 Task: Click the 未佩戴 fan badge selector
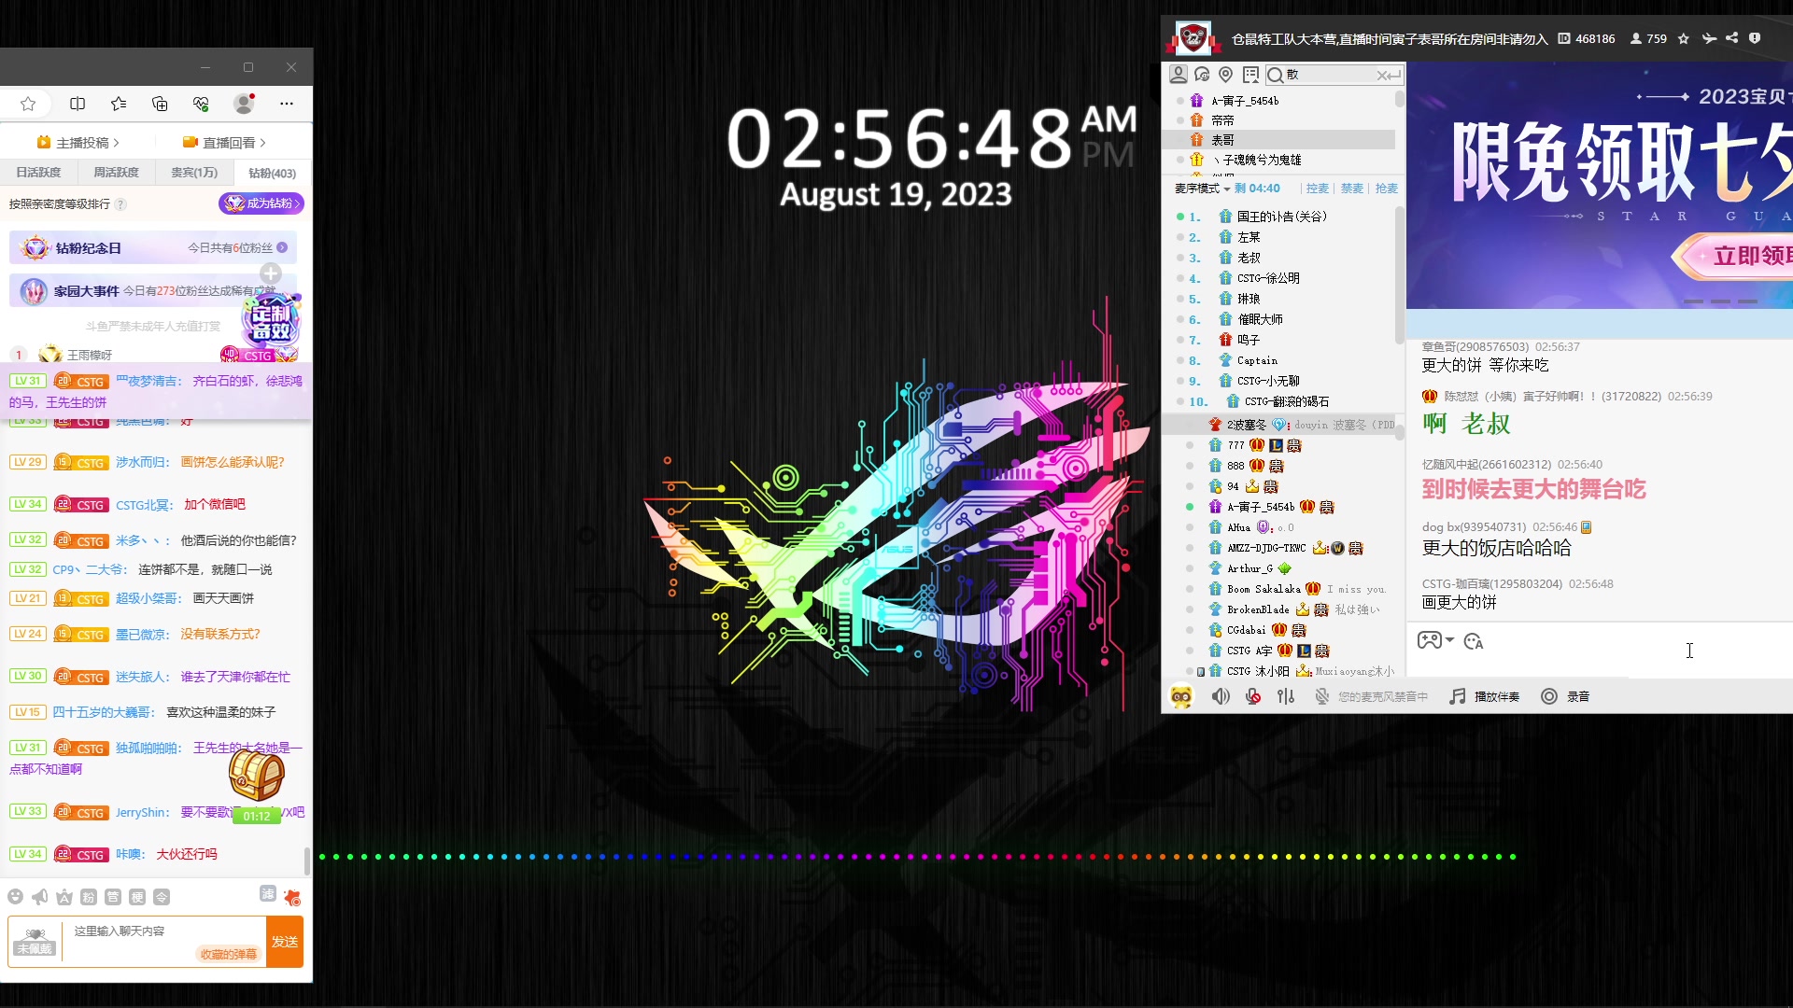point(35,942)
